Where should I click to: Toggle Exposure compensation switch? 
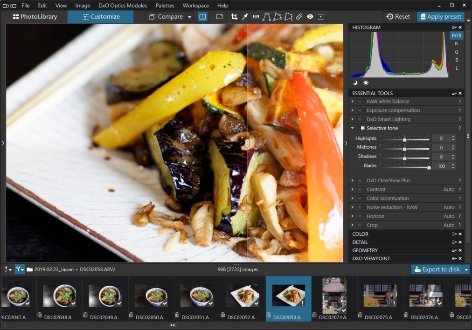tap(361, 110)
